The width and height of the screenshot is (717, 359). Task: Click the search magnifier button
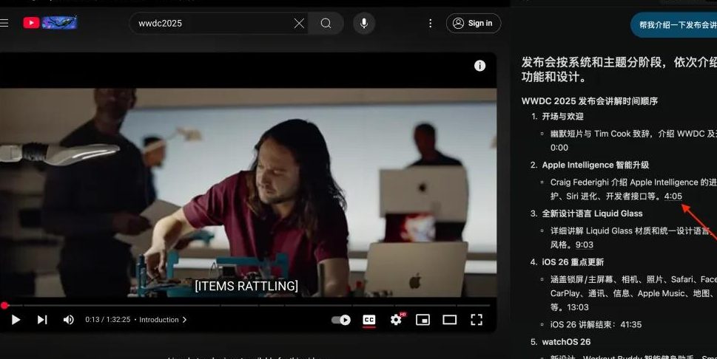[x=326, y=23]
